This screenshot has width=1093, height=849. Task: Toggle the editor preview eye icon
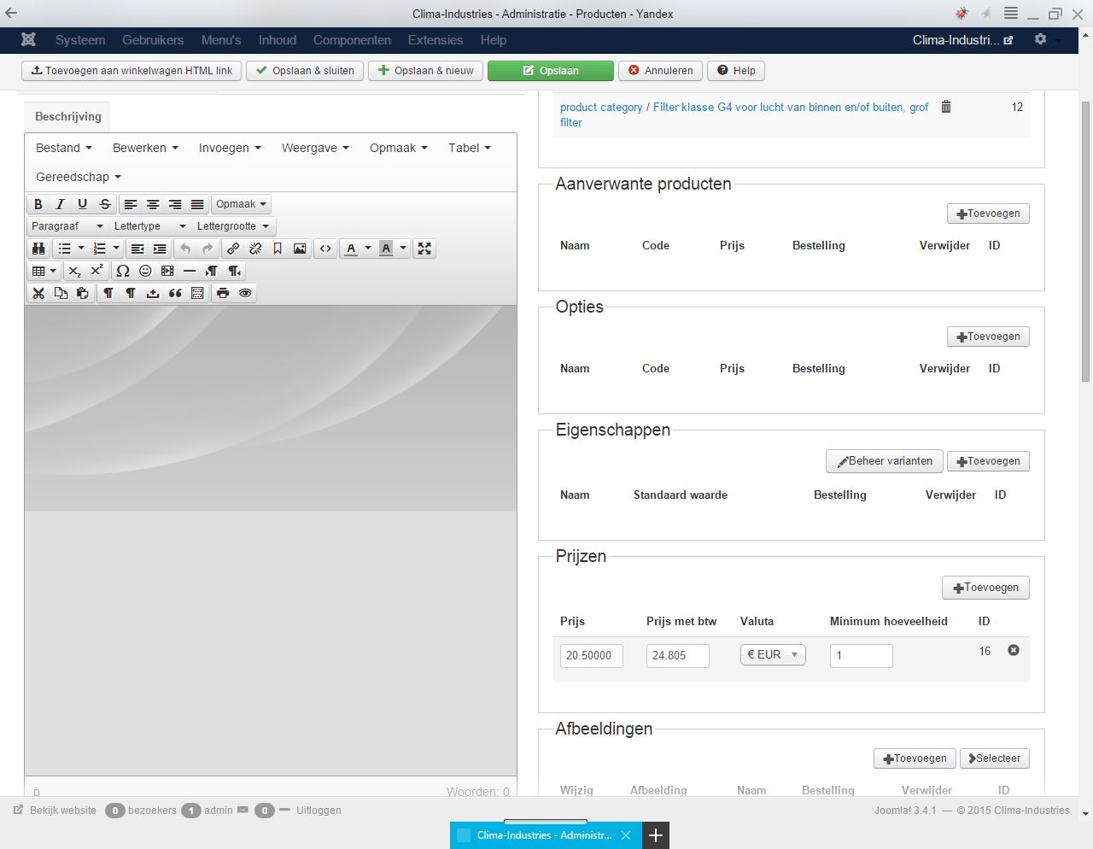(245, 293)
